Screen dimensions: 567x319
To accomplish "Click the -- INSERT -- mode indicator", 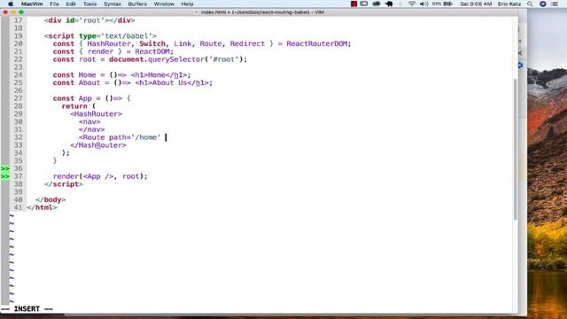I will coord(27,309).
